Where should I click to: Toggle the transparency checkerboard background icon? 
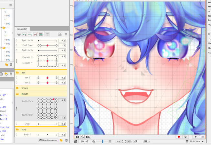point(75,141)
